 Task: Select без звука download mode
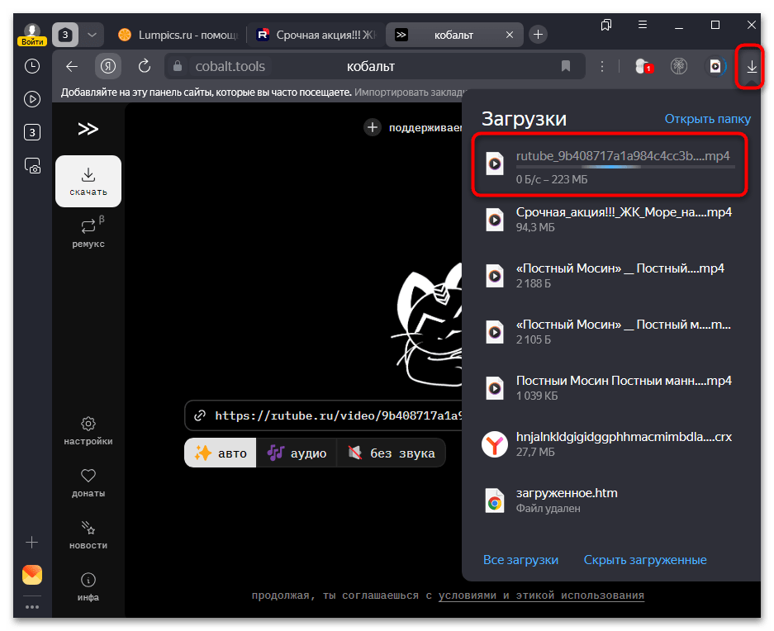(x=391, y=453)
